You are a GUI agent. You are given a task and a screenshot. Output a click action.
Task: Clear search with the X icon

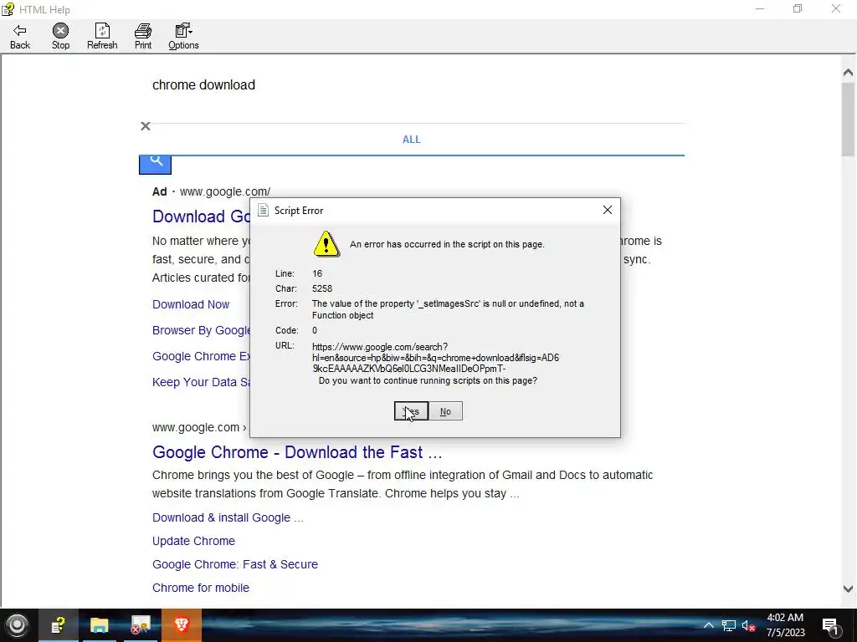pyautogui.click(x=146, y=127)
